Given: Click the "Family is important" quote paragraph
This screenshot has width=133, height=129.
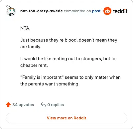Looking at the screenshot, I should point(70,80).
